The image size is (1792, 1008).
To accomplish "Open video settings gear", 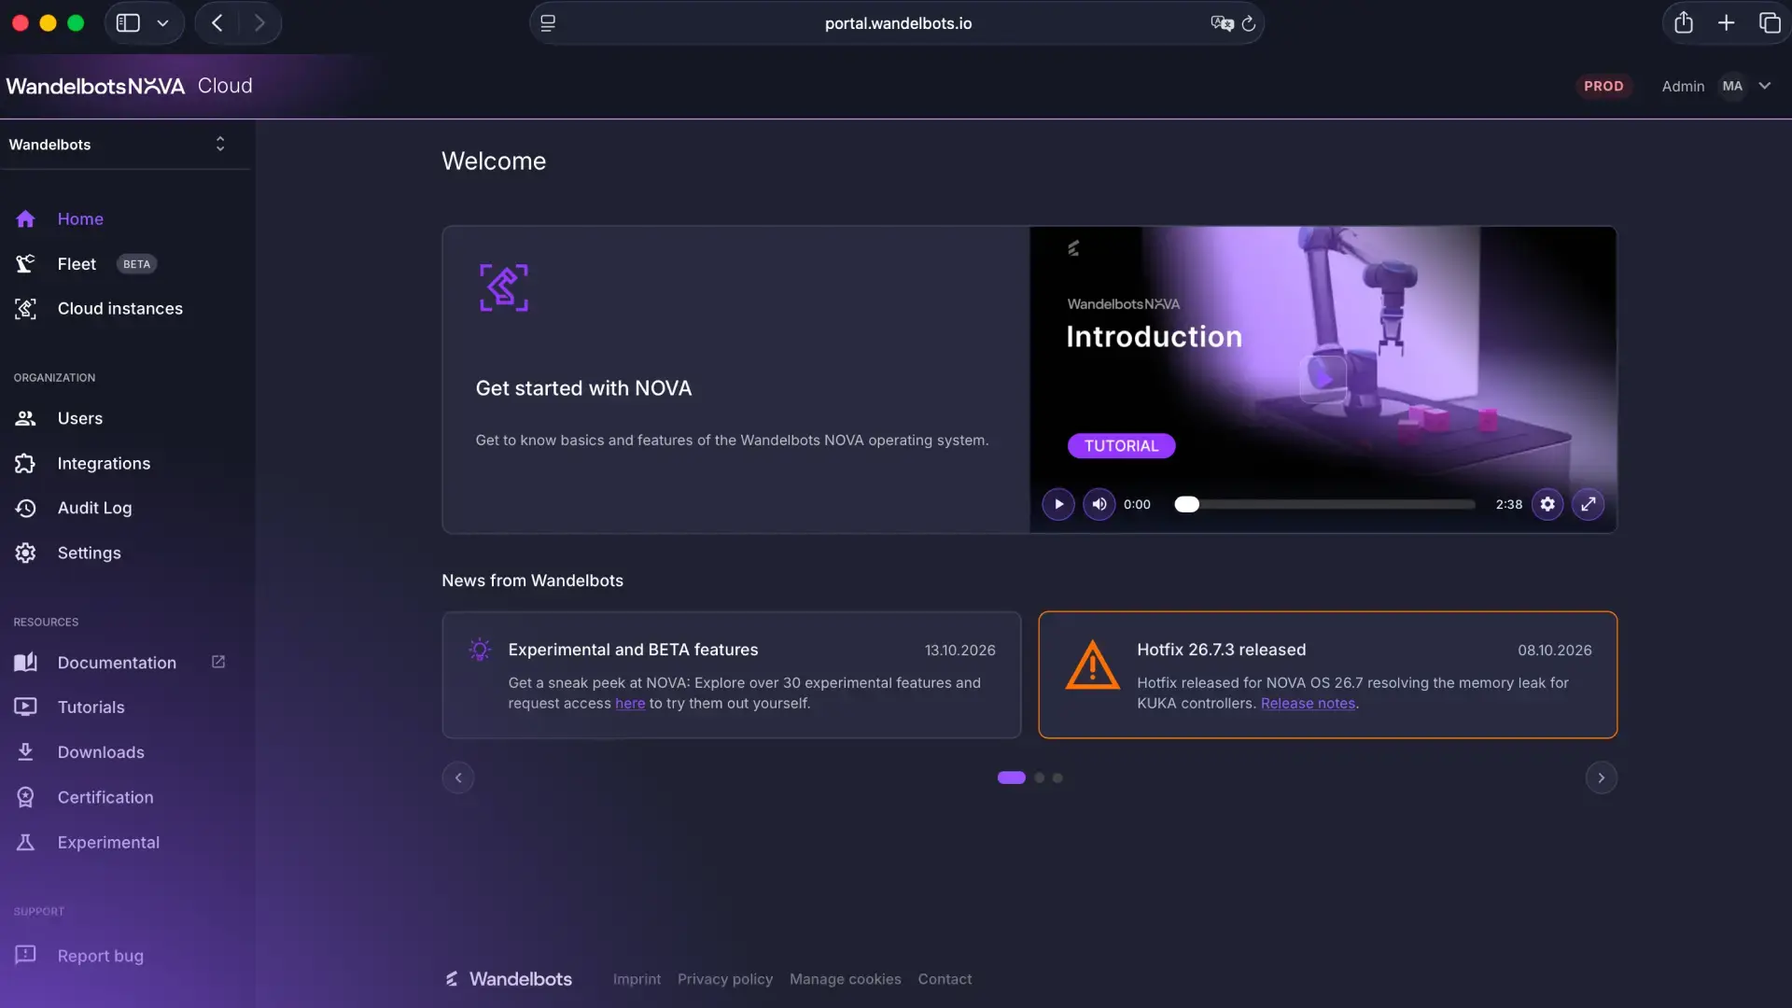I will point(1547,505).
